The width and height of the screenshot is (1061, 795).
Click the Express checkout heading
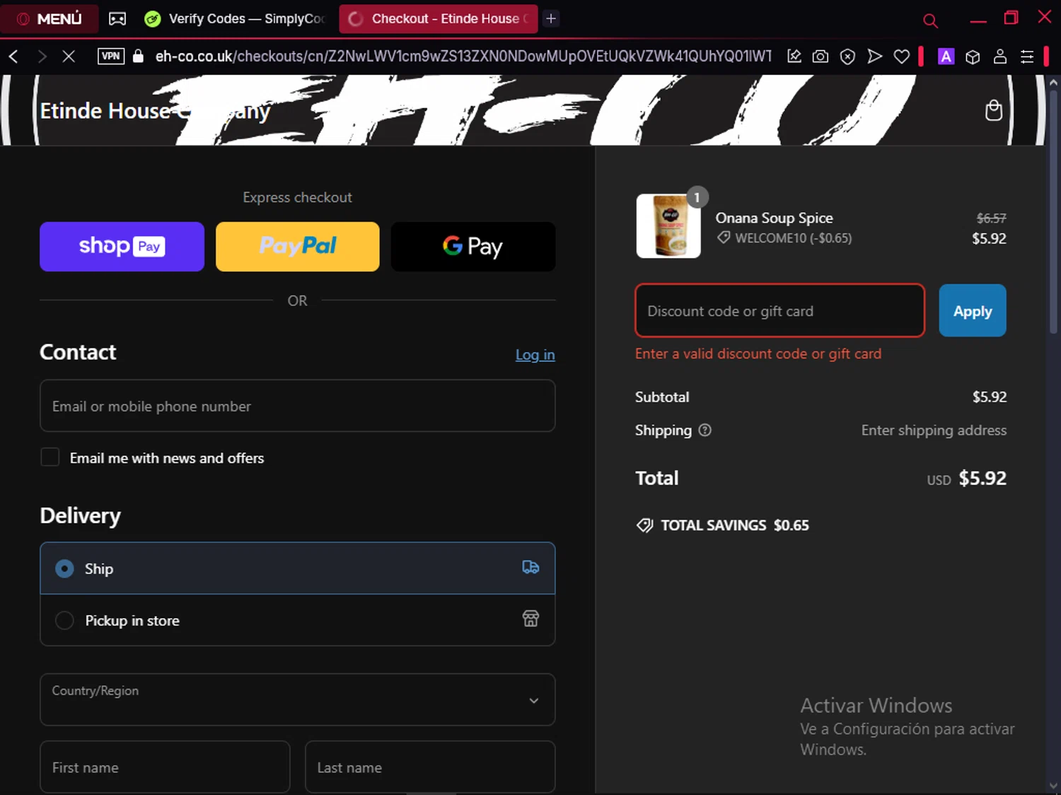pyautogui.click(x=298, y=197)
